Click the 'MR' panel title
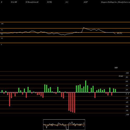The image size is (130, 130). (x=116, y=68)
